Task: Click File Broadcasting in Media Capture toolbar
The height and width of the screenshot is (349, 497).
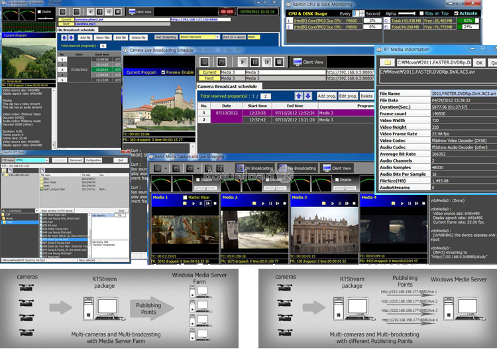Action: (x=299, y=168)
